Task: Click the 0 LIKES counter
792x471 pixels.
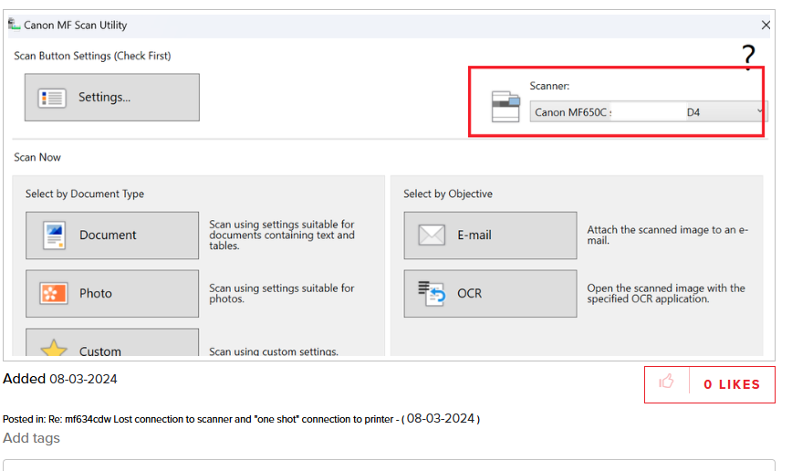Action: click(x=731, y=384)
